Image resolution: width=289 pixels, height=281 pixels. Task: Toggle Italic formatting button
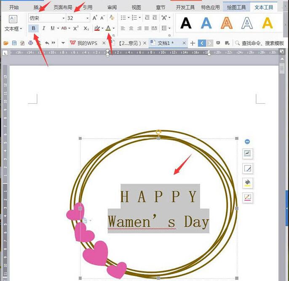point(43,28)
